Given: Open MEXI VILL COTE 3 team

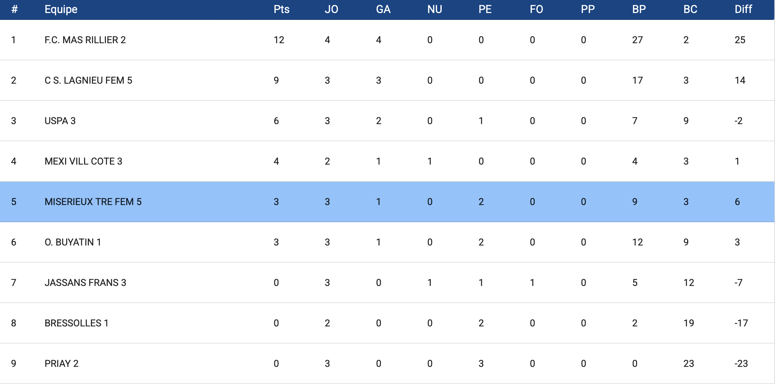Looking at the screenshot, I should (x=83, y=161).
